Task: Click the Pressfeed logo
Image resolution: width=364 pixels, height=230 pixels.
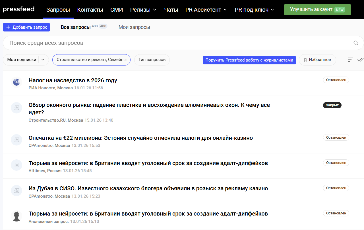Action: pyautogui.click(x=19, y=9)
